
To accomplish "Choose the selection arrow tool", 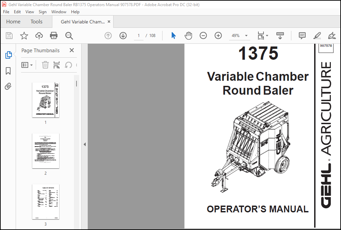I will [x=173, y=36].
